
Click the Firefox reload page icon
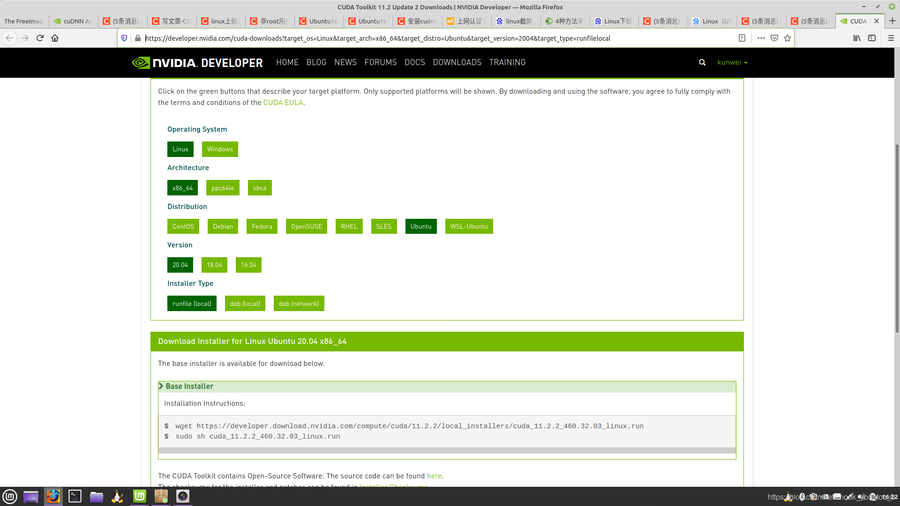pos(40,38)
